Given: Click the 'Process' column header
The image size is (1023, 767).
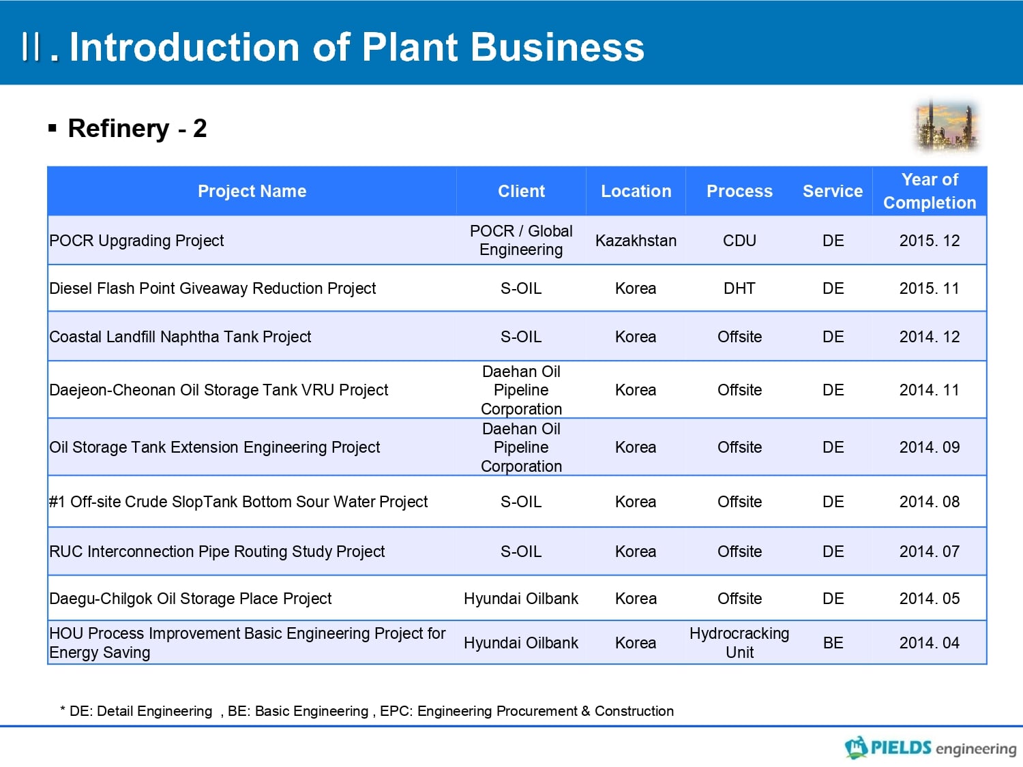Looking at the screenshot, I should pos(739,191).
